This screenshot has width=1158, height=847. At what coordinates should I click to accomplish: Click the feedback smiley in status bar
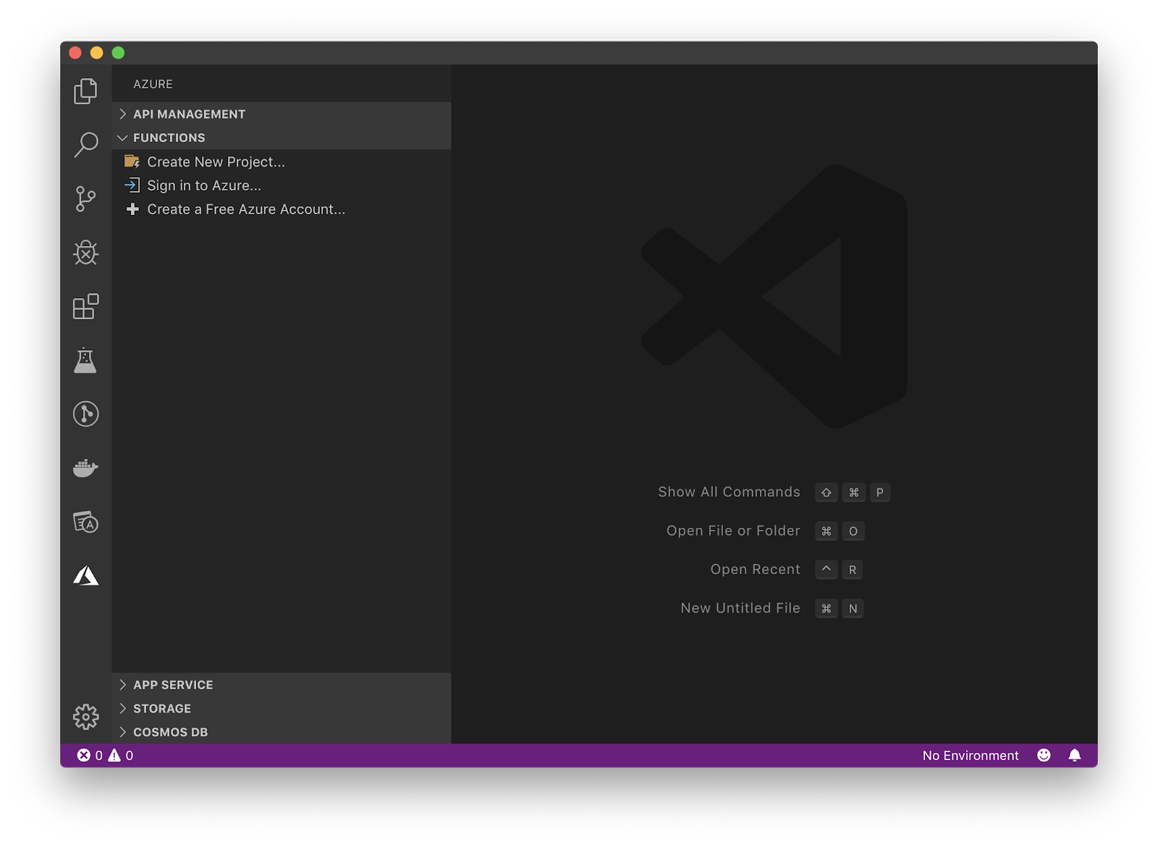click(1044, 755)
